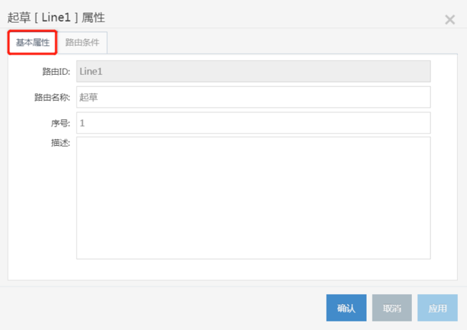Apply changes with 应用 button
The width and height of the screenshot is (467, 330).
coord(437,308)
